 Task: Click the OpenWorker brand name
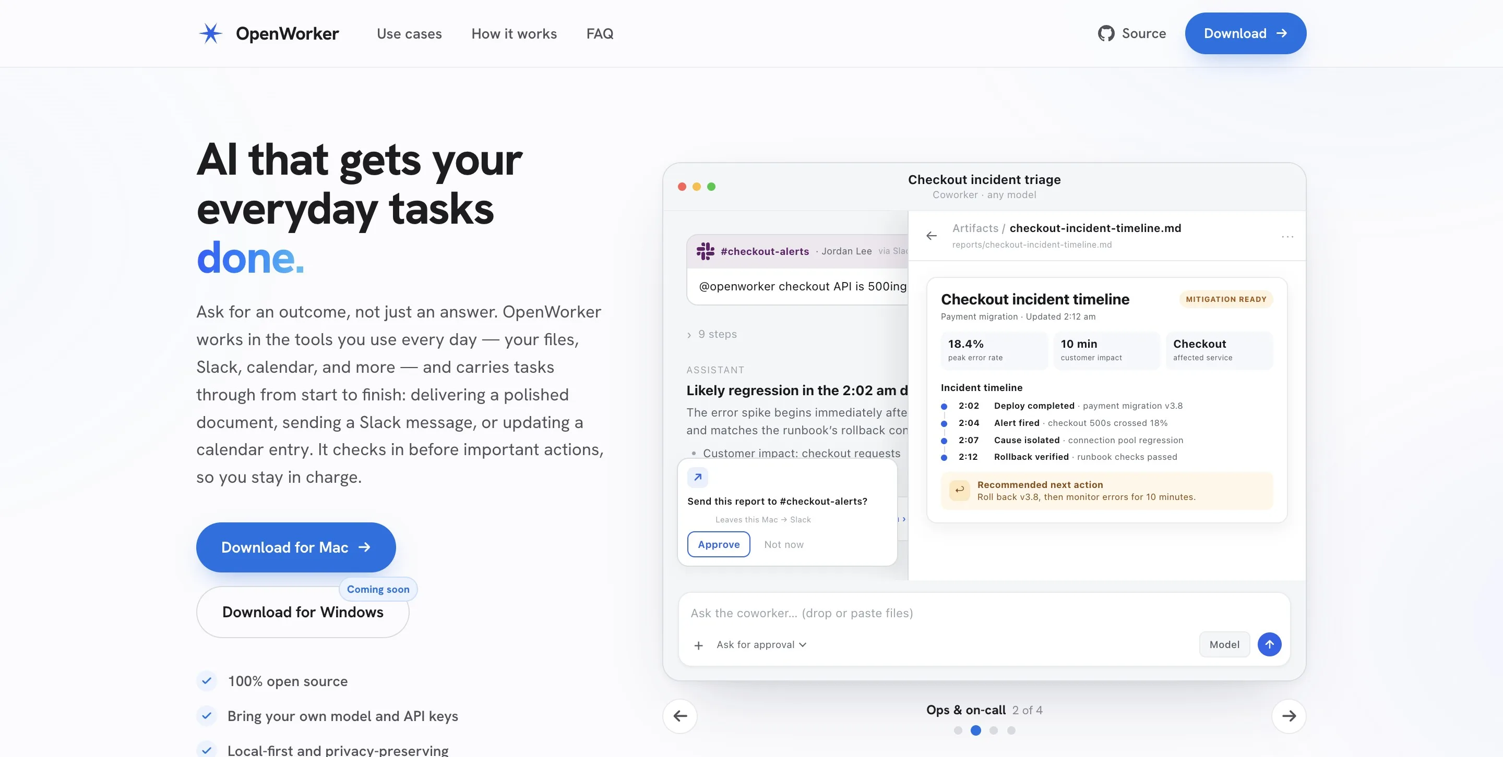[x=287, y=34]
